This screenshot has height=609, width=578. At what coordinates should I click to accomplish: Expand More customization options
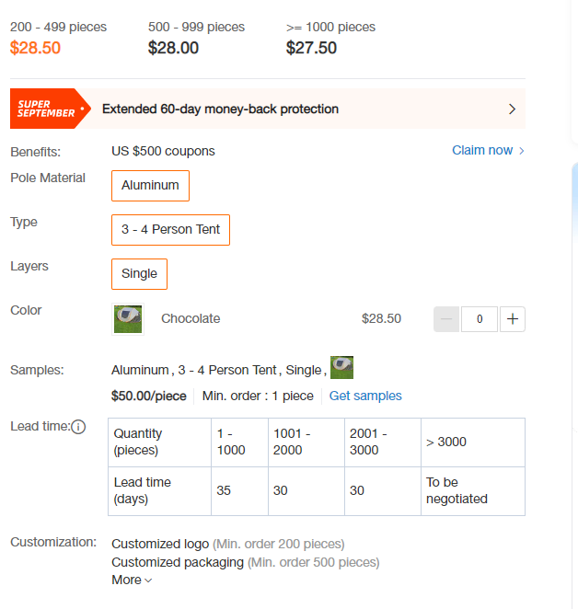[132, 580]
